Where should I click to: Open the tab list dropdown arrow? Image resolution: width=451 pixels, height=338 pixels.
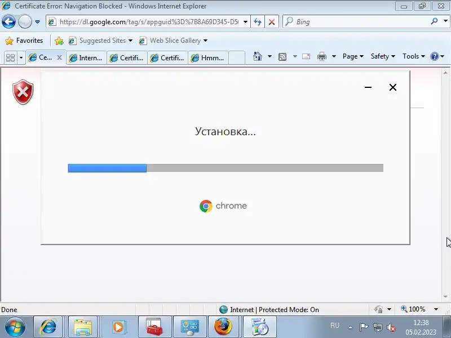point(21,58)
